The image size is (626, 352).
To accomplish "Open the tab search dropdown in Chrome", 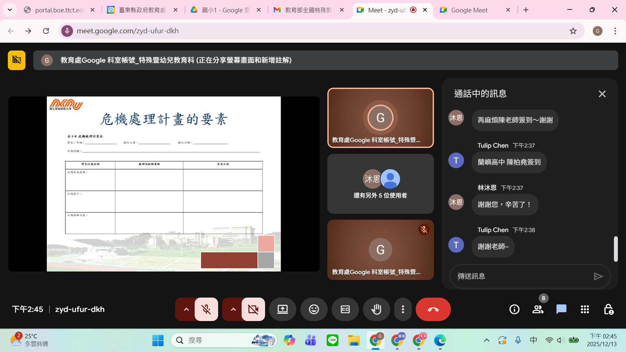I will tap(10, 10).
